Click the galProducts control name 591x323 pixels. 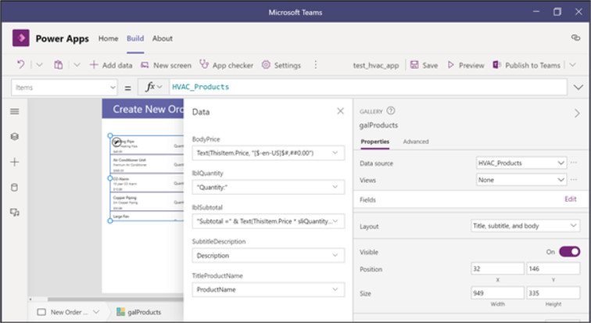(378, 125)
